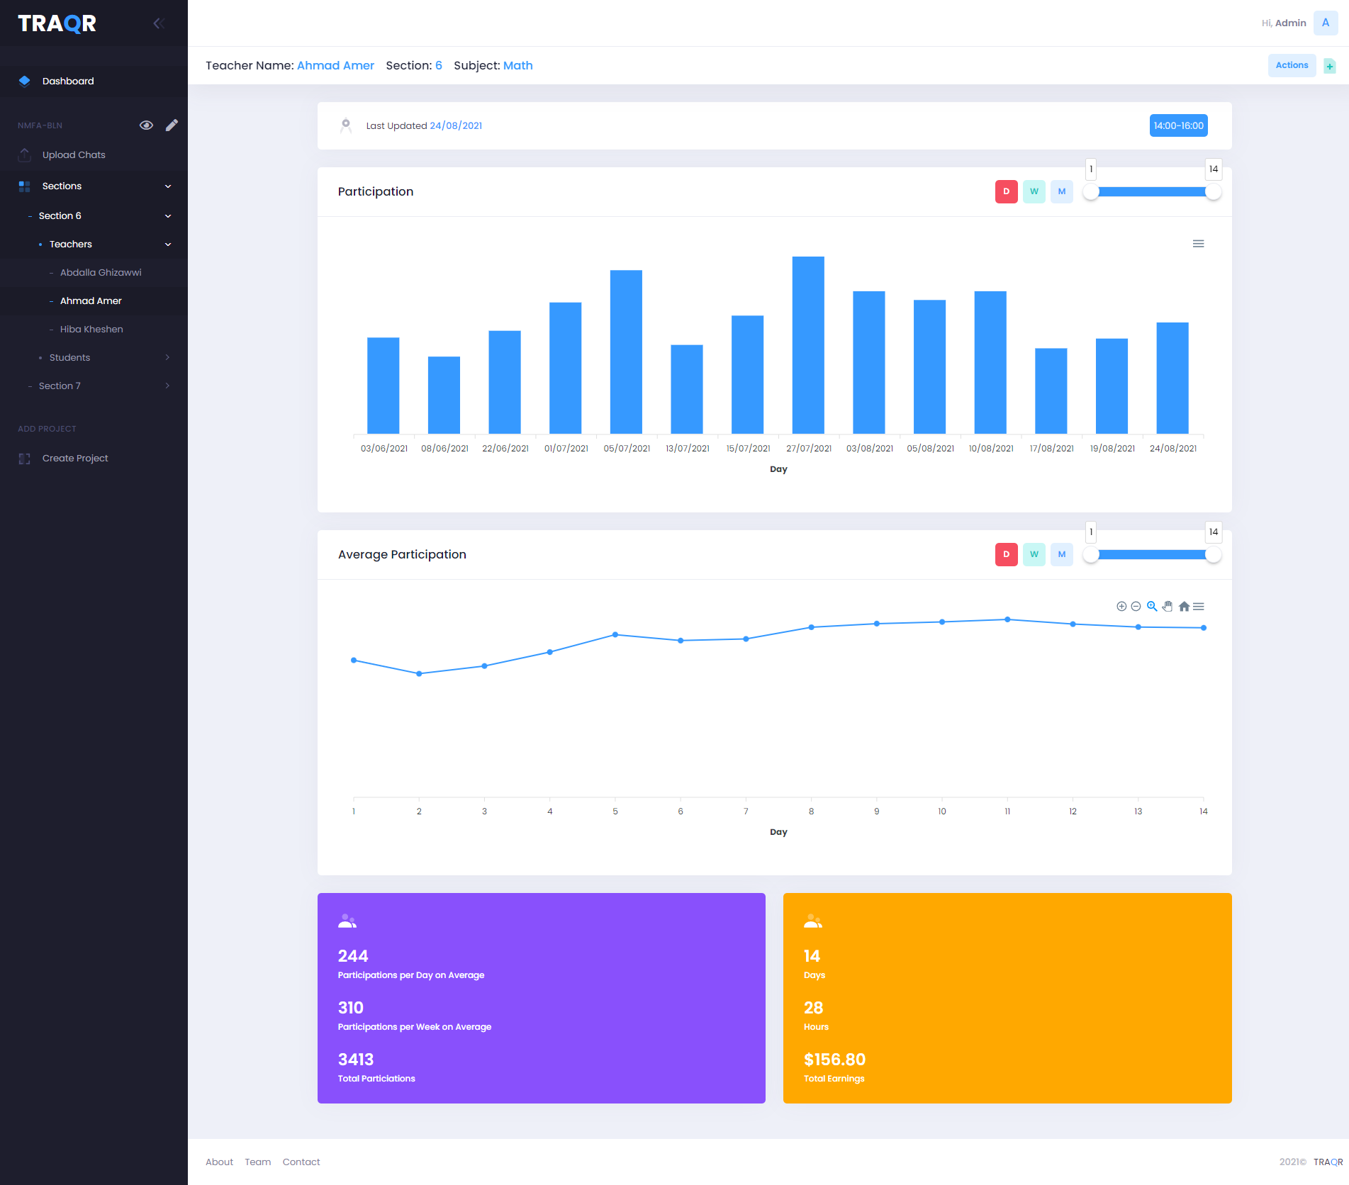Set Average Participation to Monthly view
The width and height of the screenshot is (1349, 1185).
click(1062, 555)
